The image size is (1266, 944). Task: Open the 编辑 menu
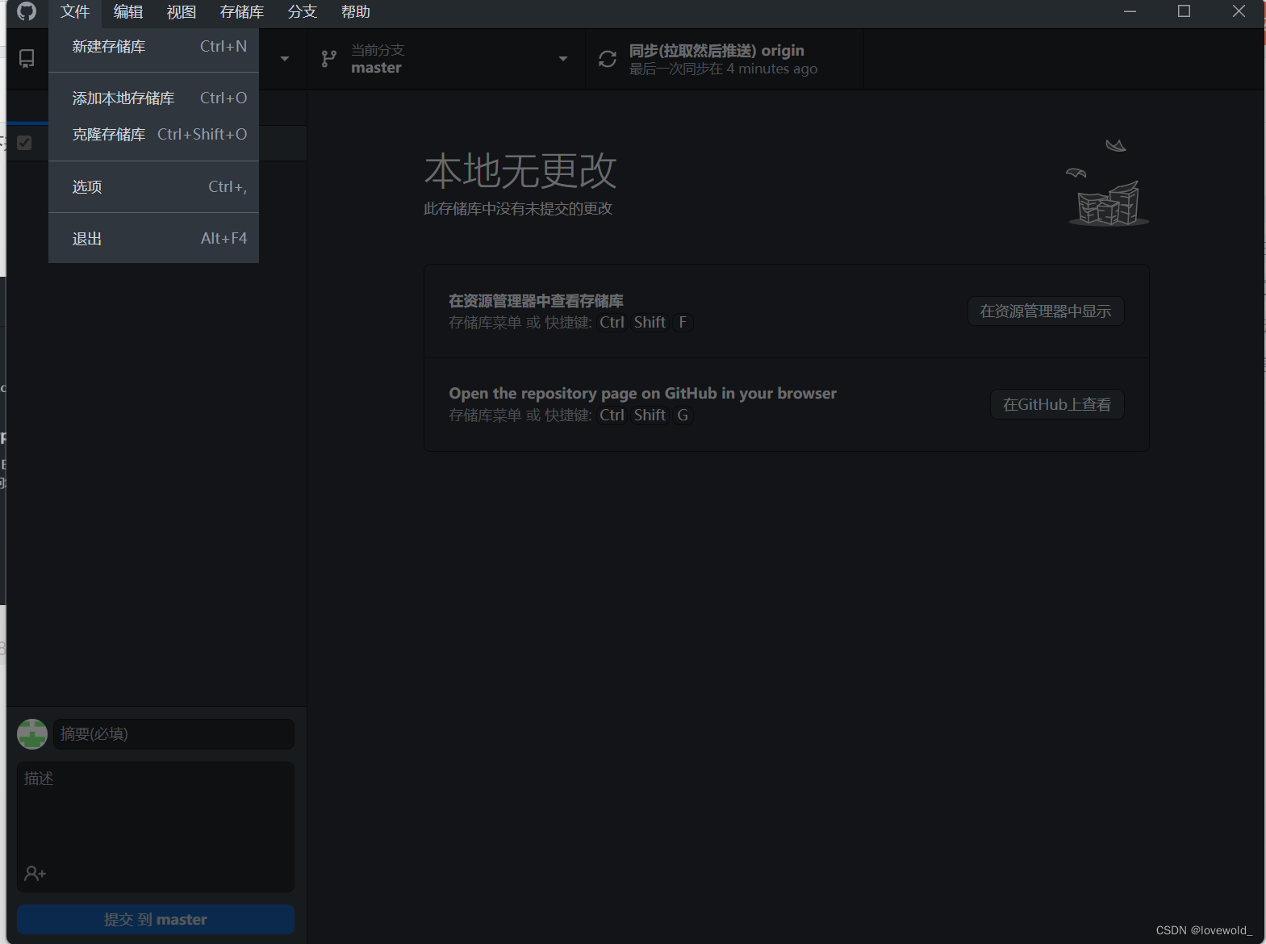point(128,12)
